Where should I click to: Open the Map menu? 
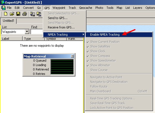119,8
